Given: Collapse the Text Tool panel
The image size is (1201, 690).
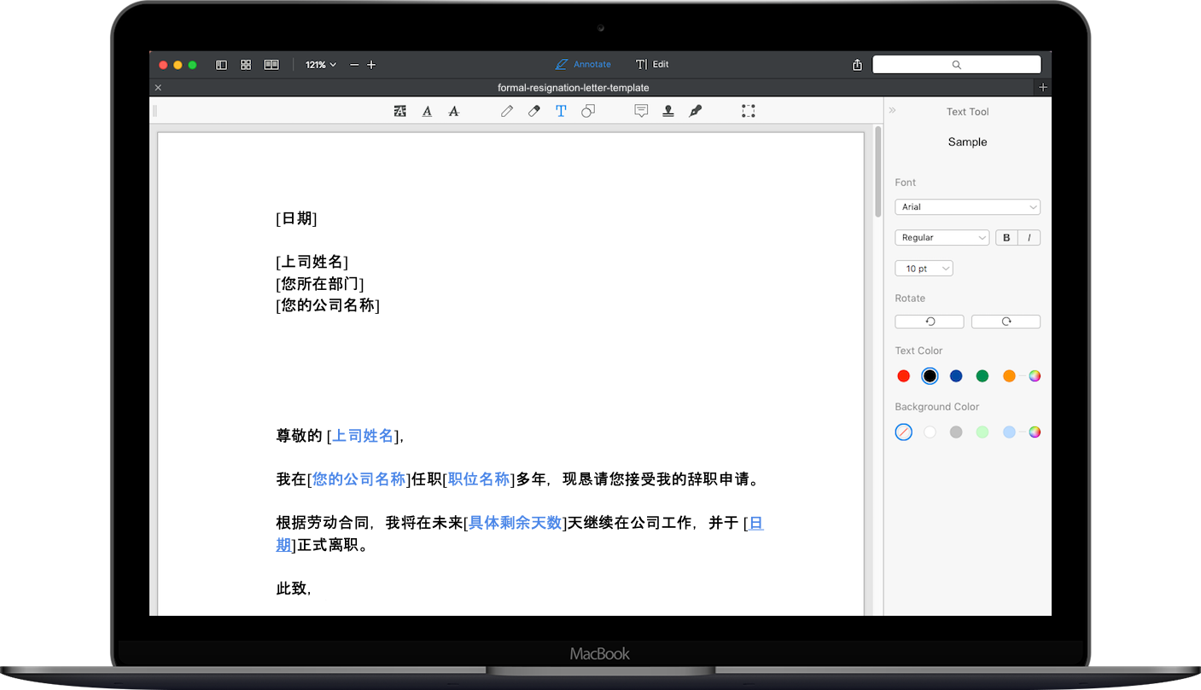Looking at the screenshot, I should [893, 111].
